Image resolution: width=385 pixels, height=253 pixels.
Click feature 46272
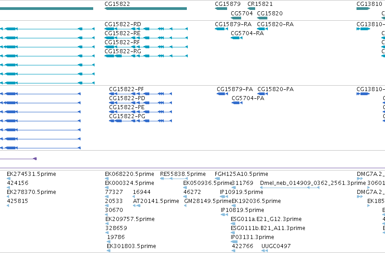(x=185, y=197)
